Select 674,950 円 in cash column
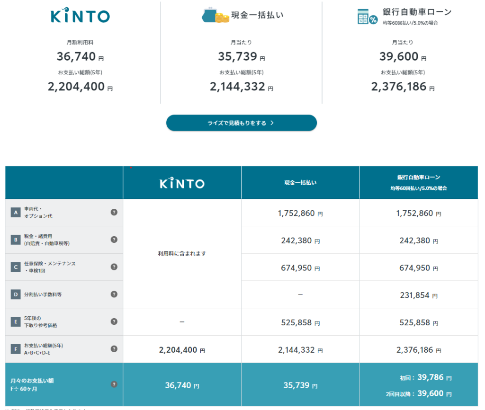This screenshot has height=410, width=485. (300, 268)
